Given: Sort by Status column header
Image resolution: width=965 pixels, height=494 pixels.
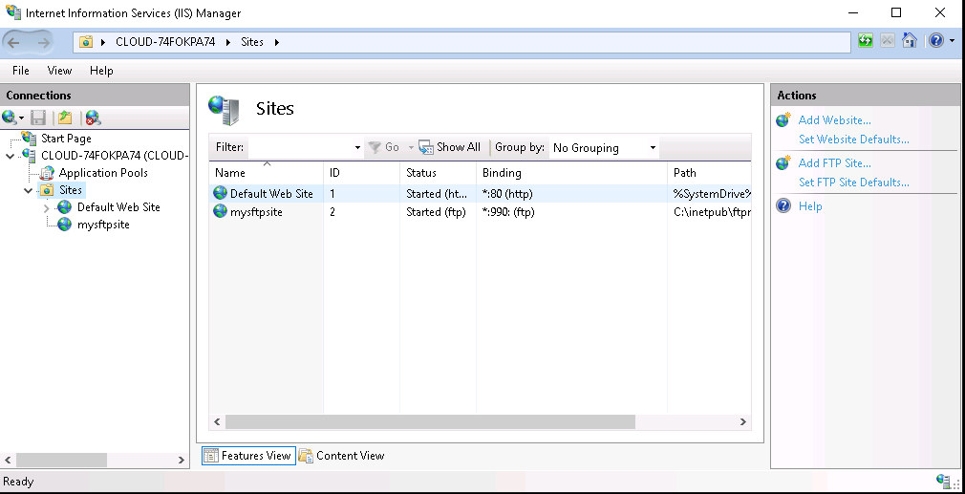Looking at the screenshot, I should pyautogui.click(x=439, y=173).
